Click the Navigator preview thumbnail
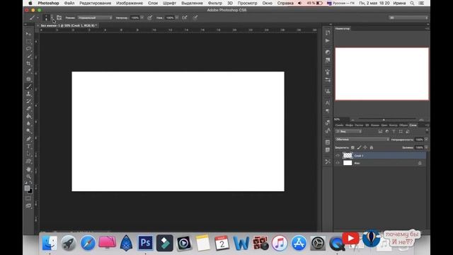Screen dimensions: 453x255 (382, 74)
